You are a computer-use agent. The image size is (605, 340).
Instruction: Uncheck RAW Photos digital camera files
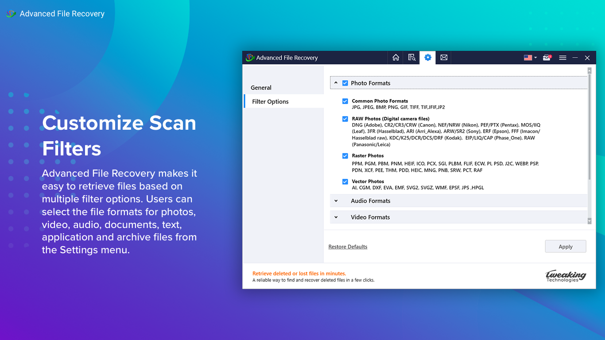click(x=345, y=119)
